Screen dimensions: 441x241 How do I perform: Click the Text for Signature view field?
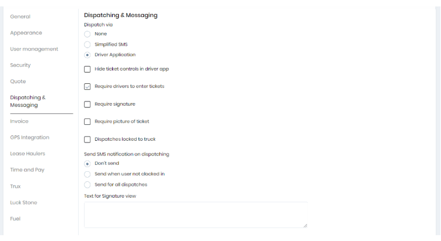tap(196, 215)
